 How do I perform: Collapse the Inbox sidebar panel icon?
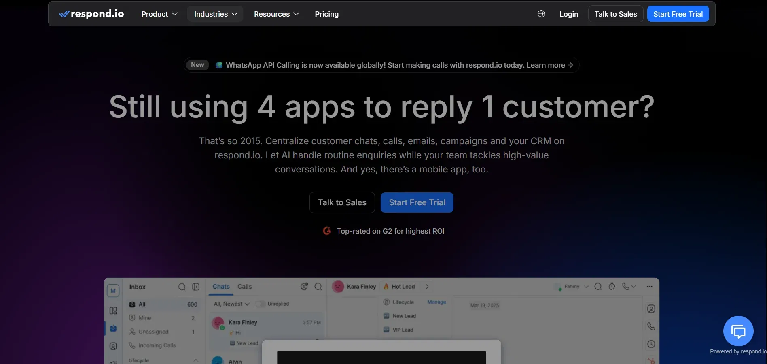point(196,287)
